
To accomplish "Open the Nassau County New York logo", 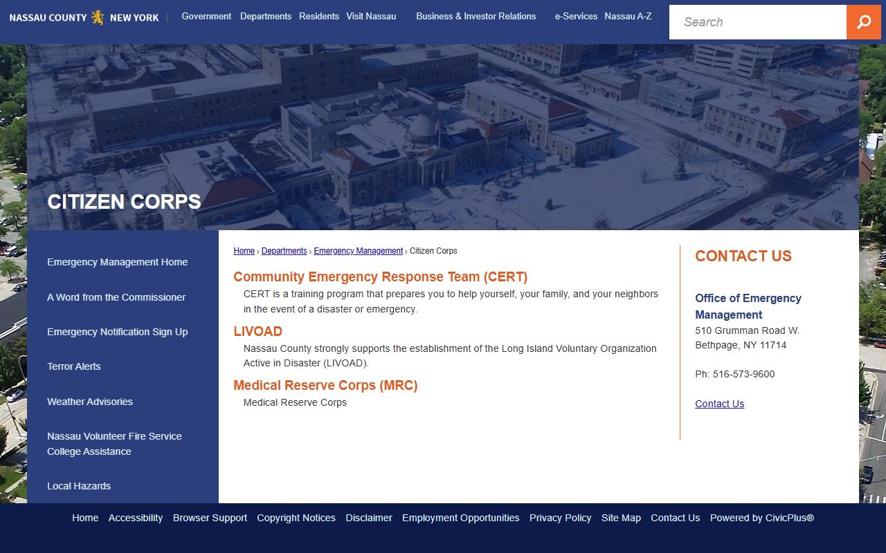I will 84,17.
